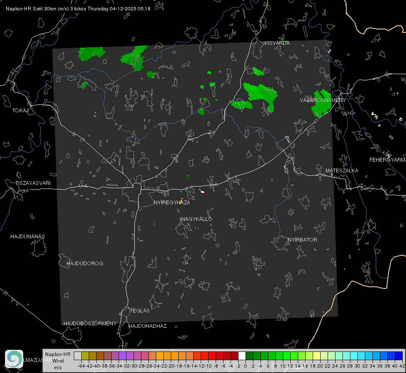Pick the purple legend swatch between -34 and -32
Image resolution: width=406 pixels, height=373 pixels.
tap(122, 356)
